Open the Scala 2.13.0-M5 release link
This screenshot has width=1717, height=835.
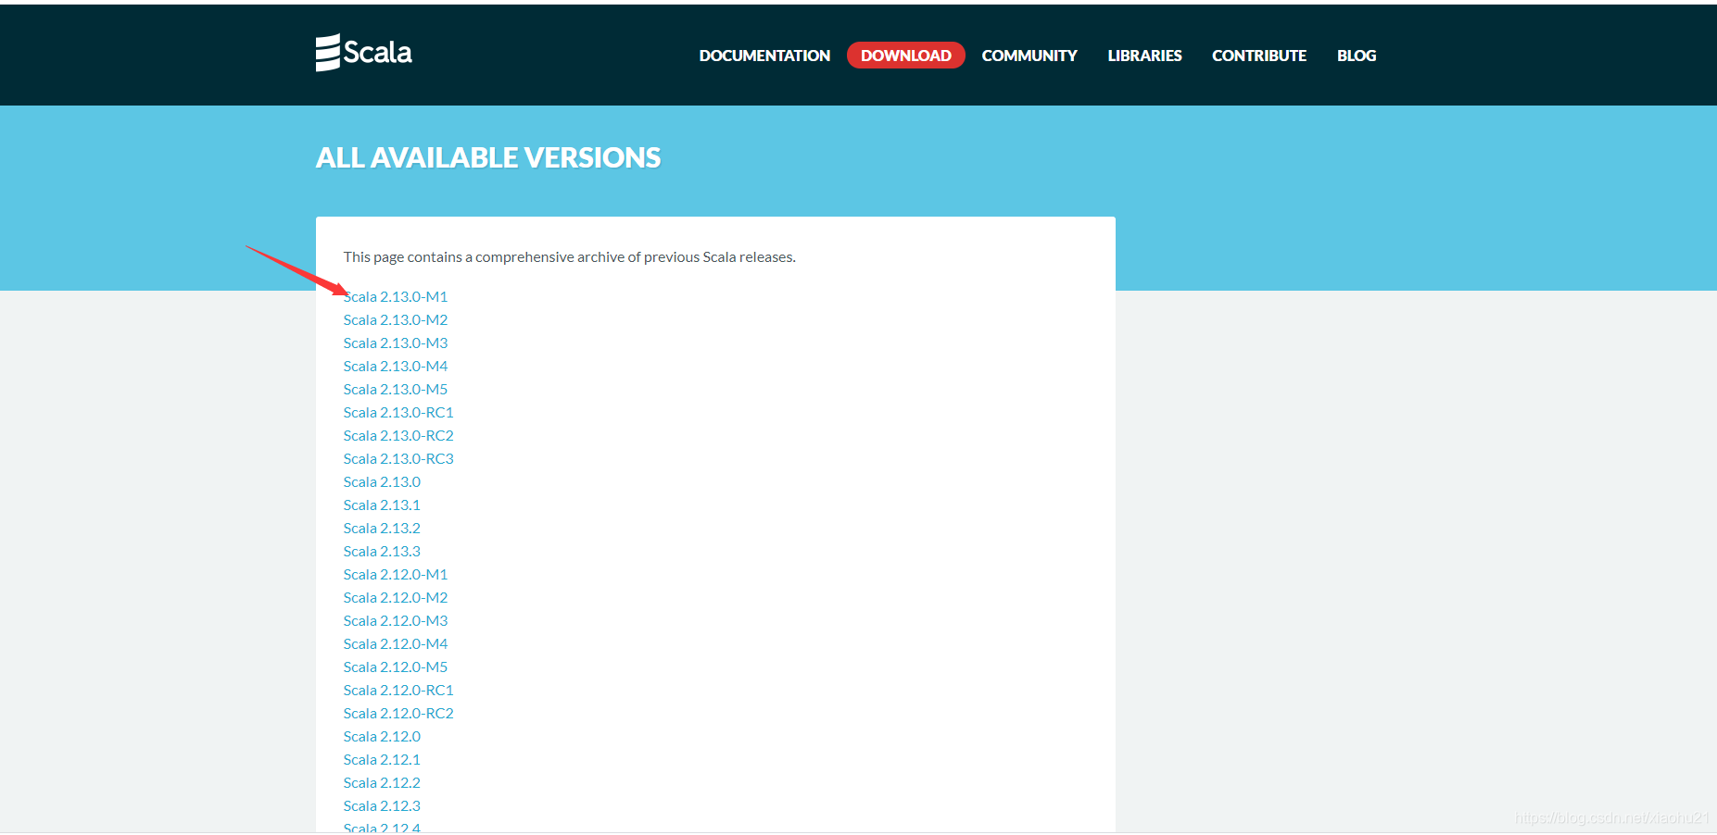396,389
